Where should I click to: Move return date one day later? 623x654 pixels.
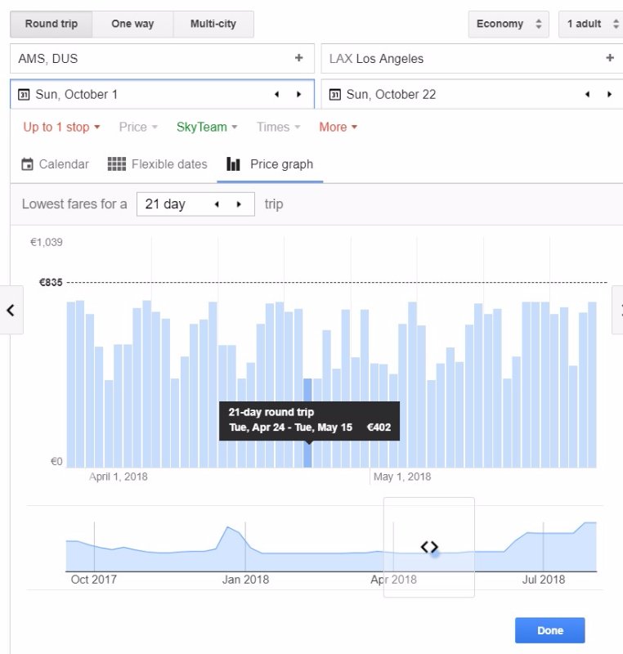point(609,95)
